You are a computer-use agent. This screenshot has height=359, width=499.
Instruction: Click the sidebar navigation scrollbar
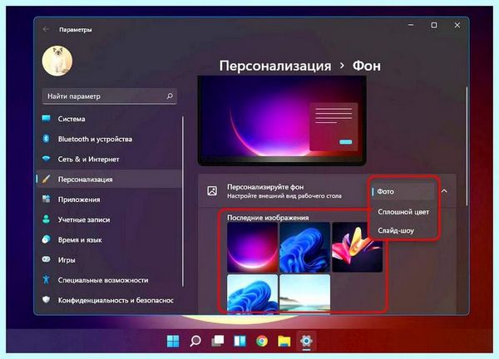point(183,201)
